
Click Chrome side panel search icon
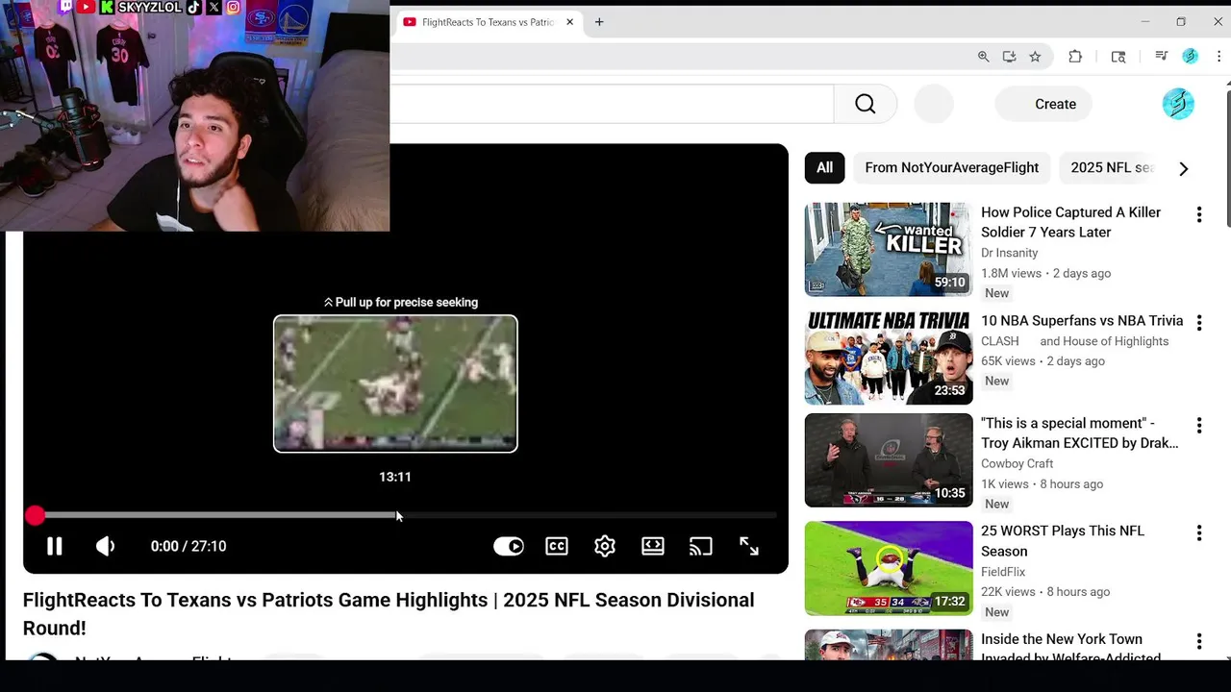point(1118,57)
